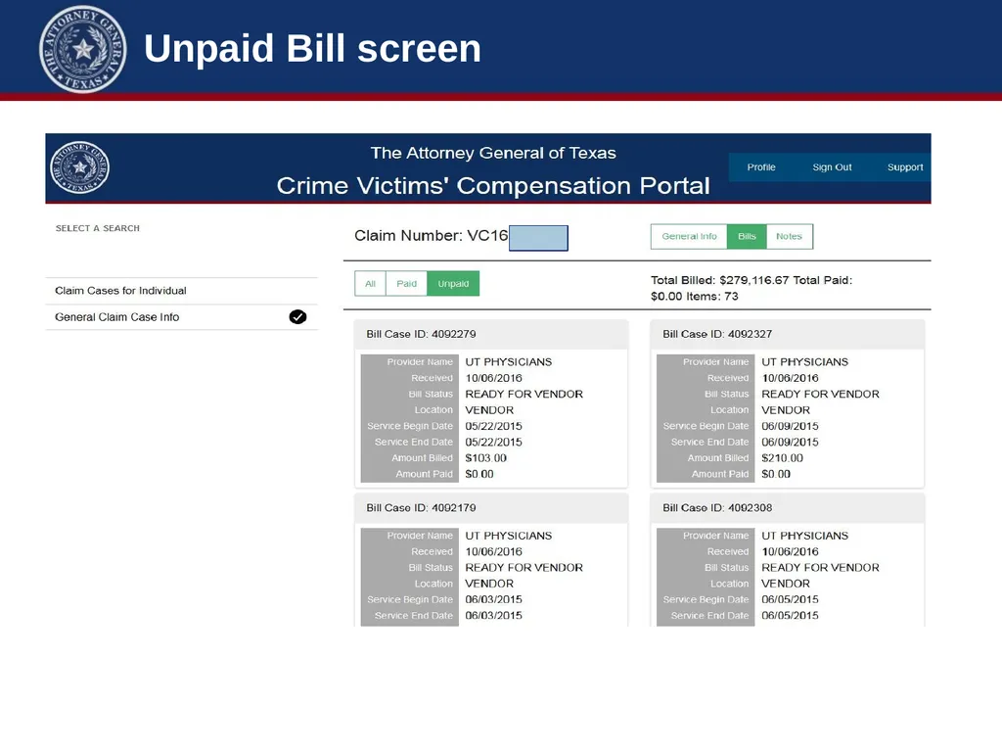Image resolution: width=1002 pixels, height=752 pixels.
Task: Expand Bill Case ID 4092179 card header
Action: 491,508
